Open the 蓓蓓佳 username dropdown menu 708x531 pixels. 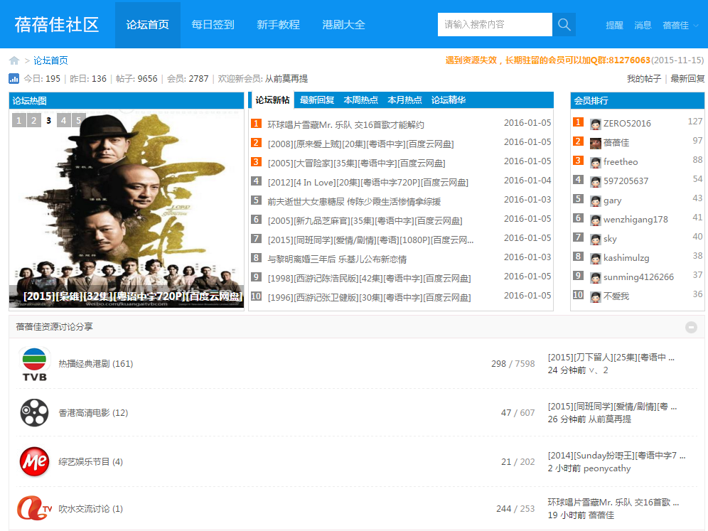click(675, 24)
